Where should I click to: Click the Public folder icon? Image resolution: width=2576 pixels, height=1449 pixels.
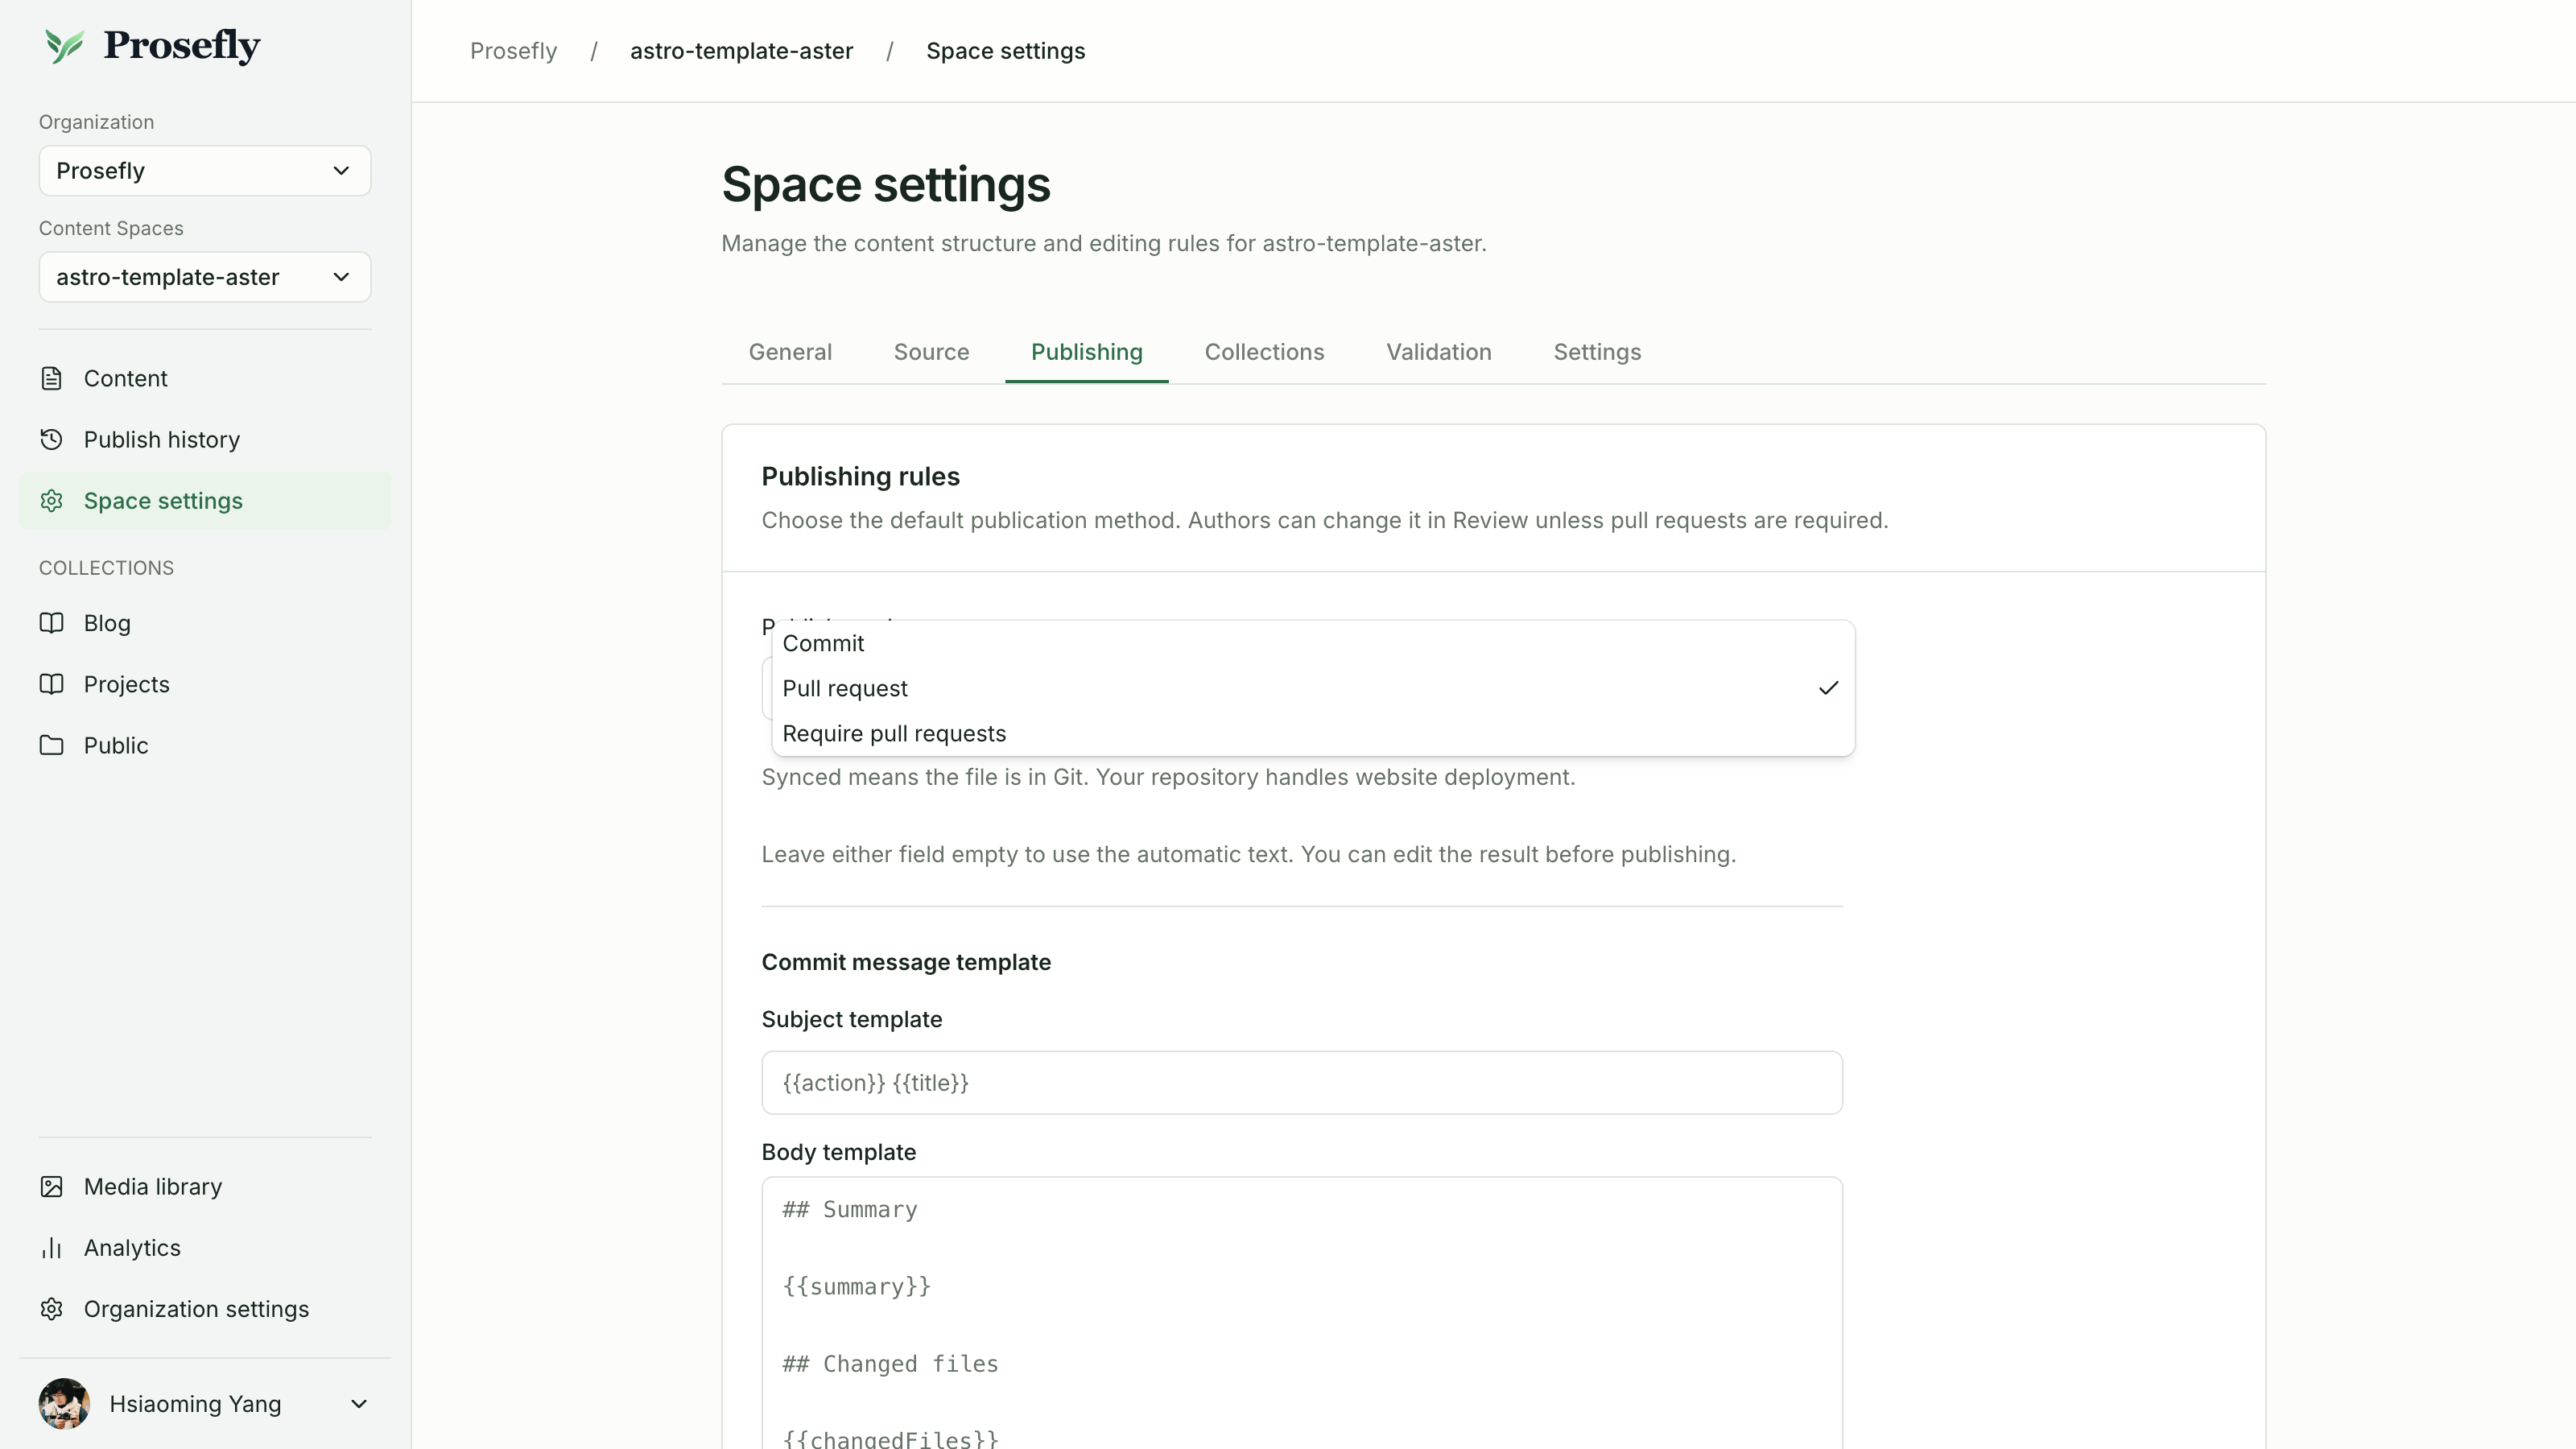pyautogui.click(x=52, y=745)
